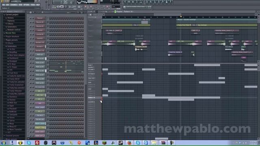This screenshot has height=146, width=260.
Task: Toggle first step of first MIDI out channel
Action: (x=50, y=55)
